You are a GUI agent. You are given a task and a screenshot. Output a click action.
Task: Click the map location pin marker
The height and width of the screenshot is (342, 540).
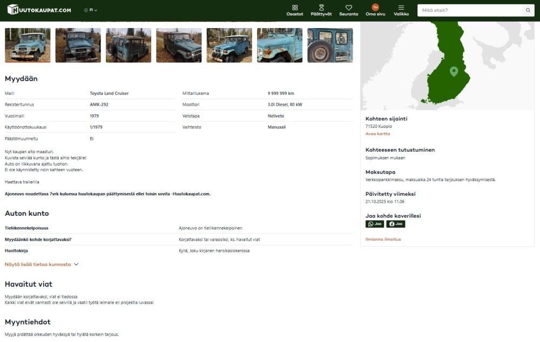454,71
